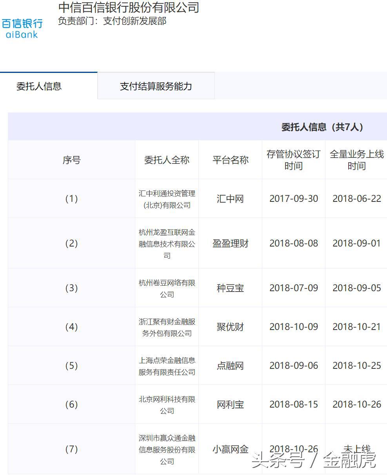This screenshot has width=387, height=475.
Task: Click 北京网利科技有限公司 cell
Action: coord(167,405)
